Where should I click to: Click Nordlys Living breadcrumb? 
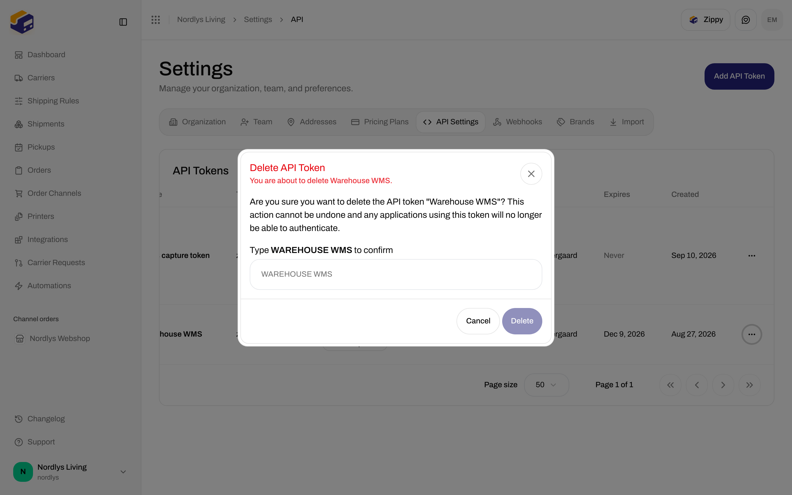point(201,20)
